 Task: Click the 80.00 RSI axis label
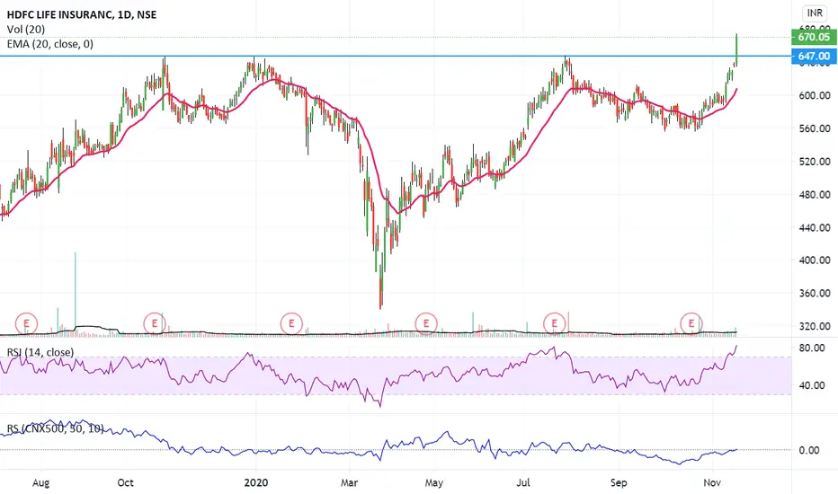(x=812, y=348)
